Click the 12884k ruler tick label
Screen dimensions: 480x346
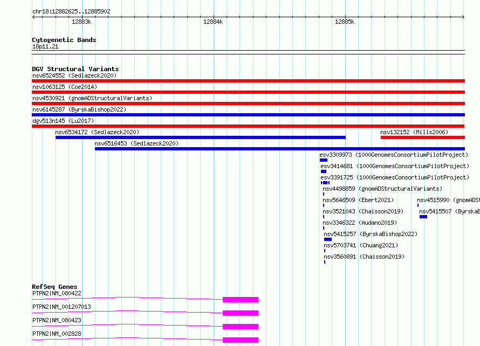[x=213, y=22]
